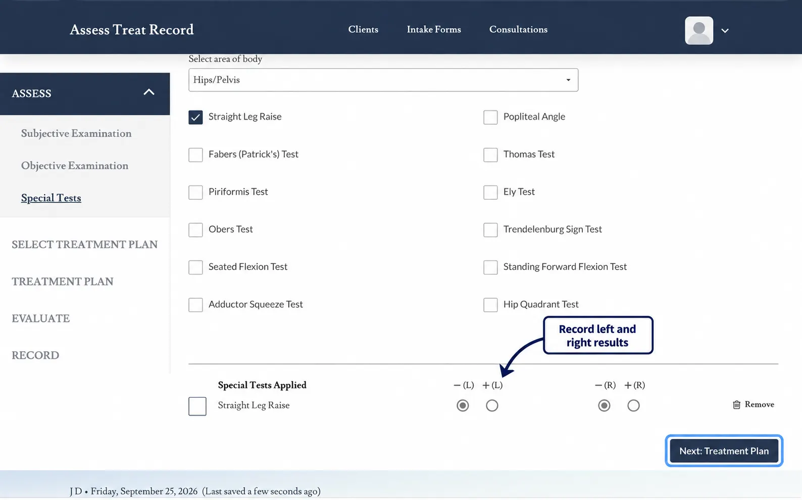Open the Clients menu
The height and width of the screenshot is (500, 802).
363,29
